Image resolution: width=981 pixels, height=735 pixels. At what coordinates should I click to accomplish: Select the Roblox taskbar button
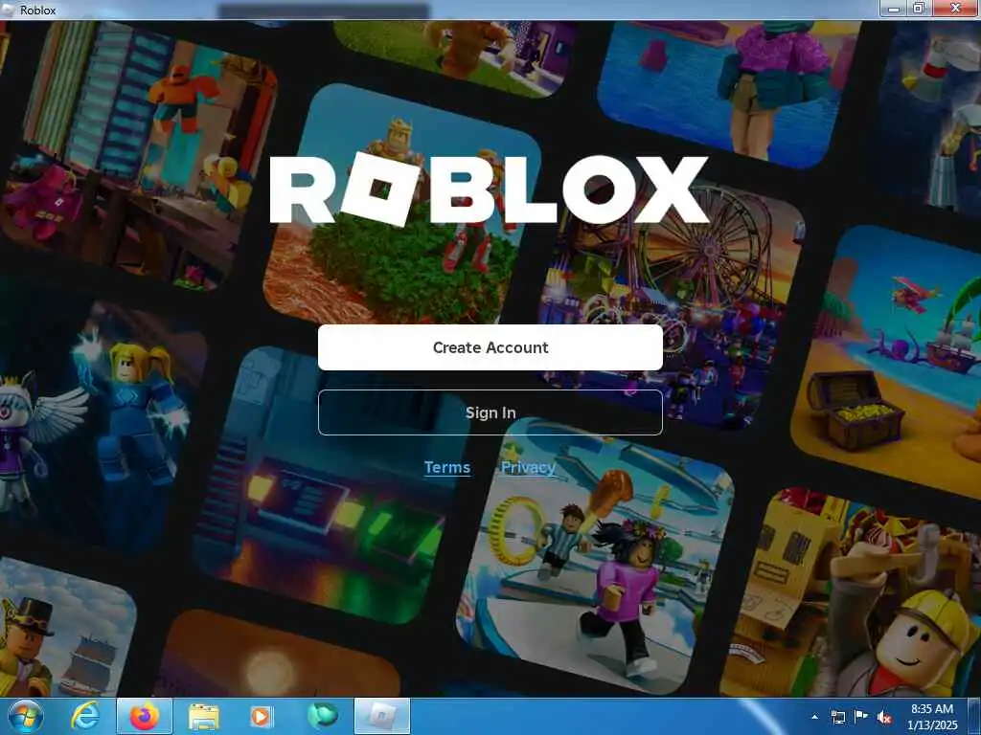click(x=382, y=716)
